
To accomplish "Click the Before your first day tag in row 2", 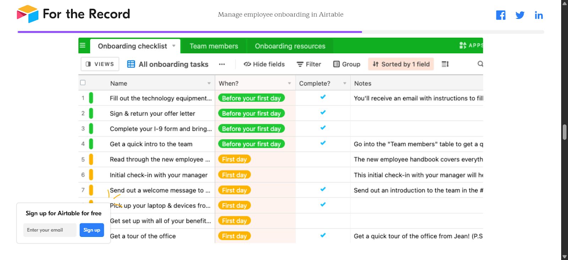I will (x=251, y=113).
